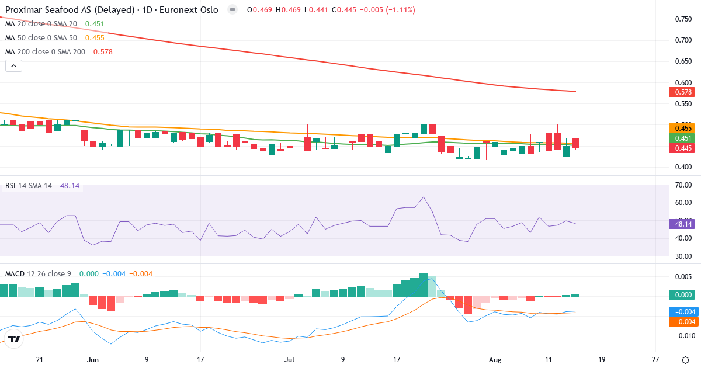
Task: Click the Proximar Seafood AS symbol title
Action: click(112, 10)
